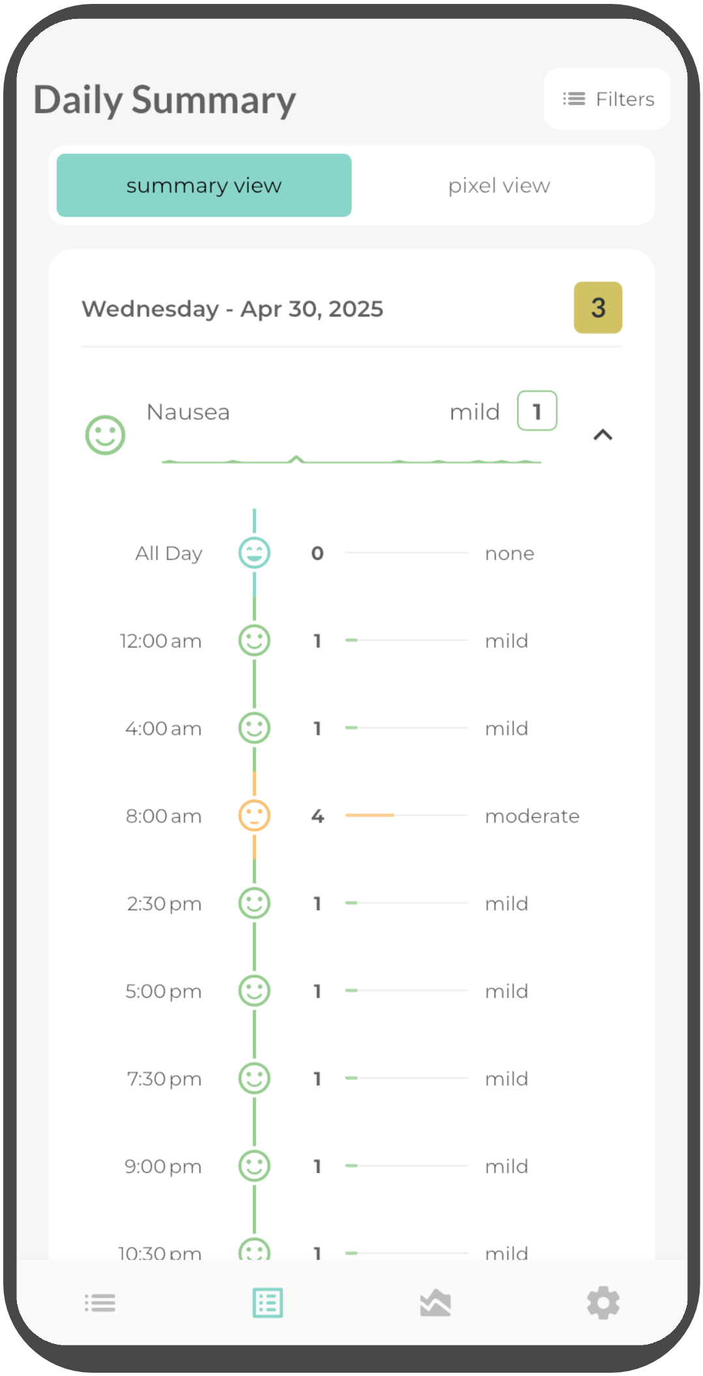The height and width of the screenshot is (1376, 703).
Task: Click the Filters list icon
Action: click(572, 98)
